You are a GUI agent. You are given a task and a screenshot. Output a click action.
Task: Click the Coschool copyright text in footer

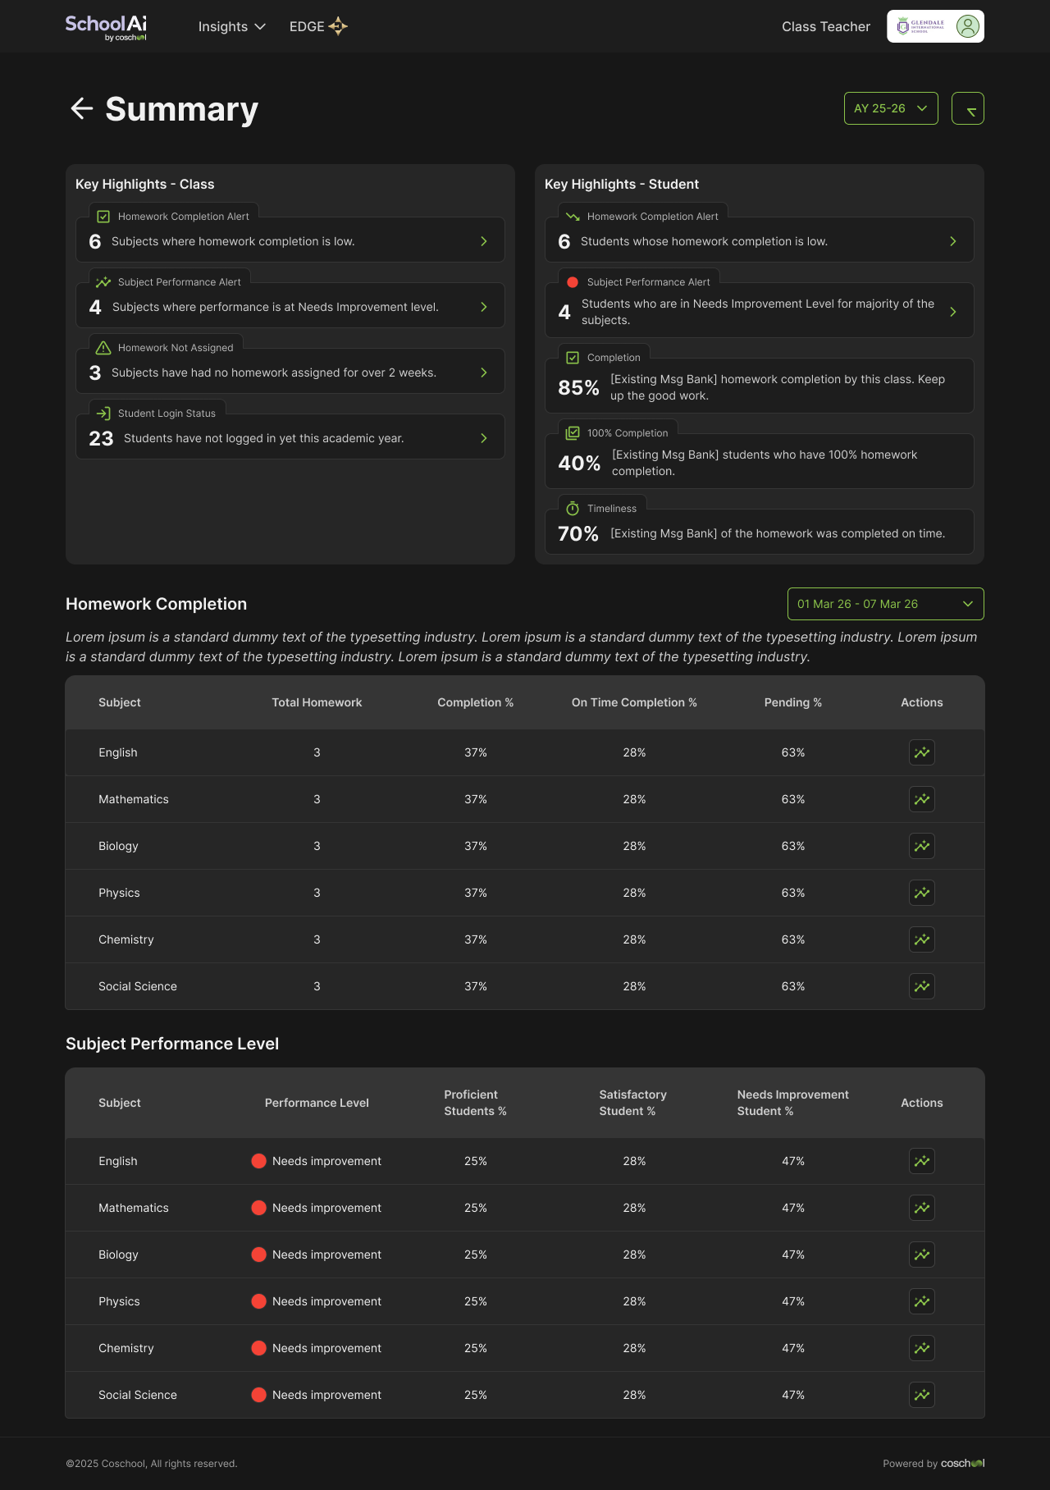click(152, 1464)
